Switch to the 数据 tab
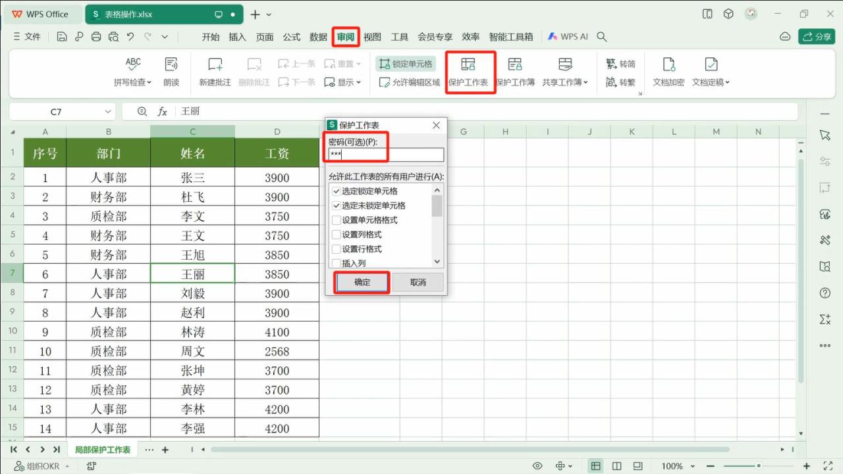This screenshot has height=474, width=843. coord(319,37)
